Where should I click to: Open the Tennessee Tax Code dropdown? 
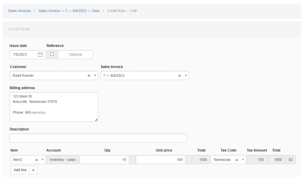coord(243,160)
